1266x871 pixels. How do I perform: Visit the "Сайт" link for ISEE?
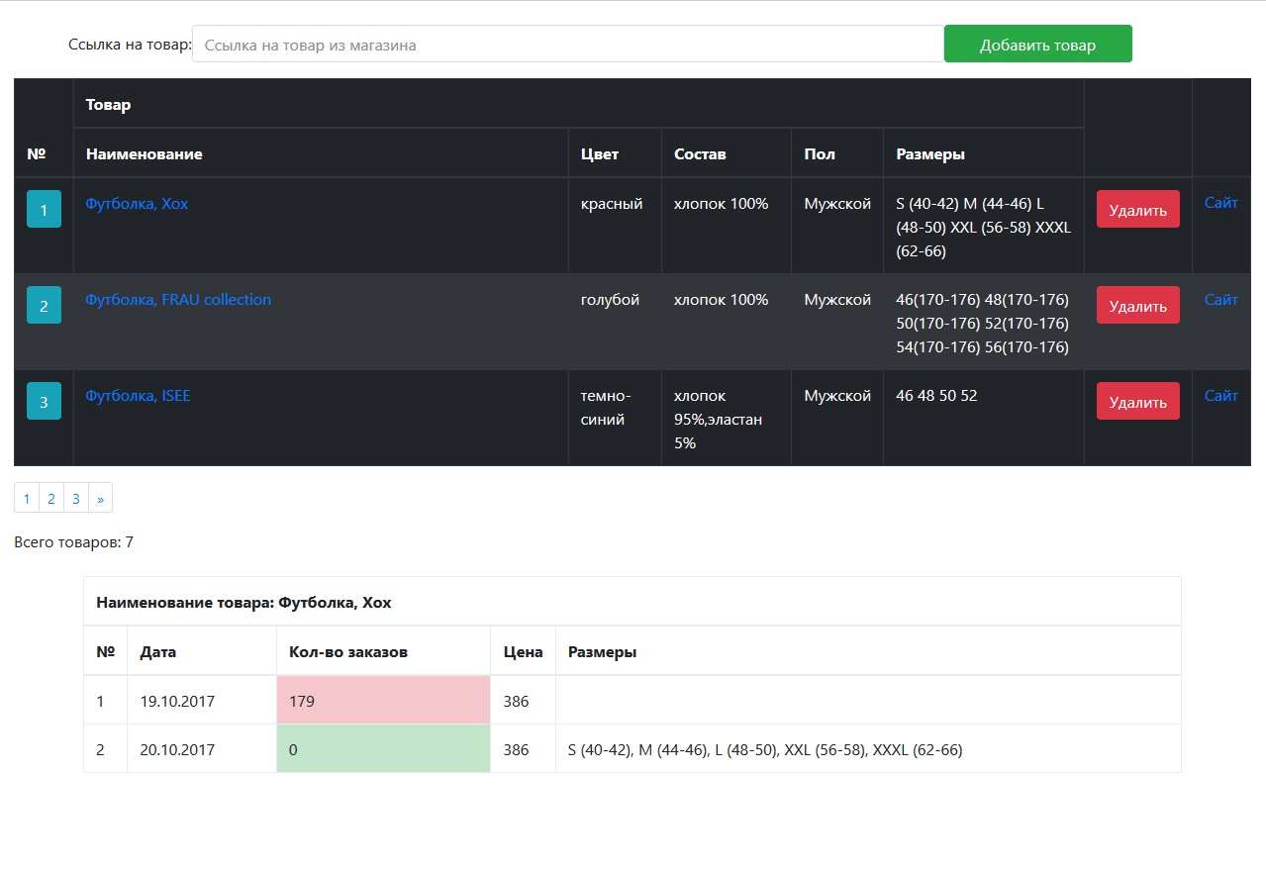(x=1220, y=396)
